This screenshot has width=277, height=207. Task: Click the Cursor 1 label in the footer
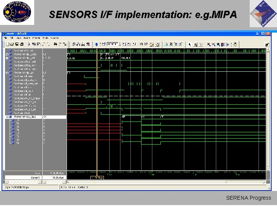pyautogui.click(x=35, y=177)
